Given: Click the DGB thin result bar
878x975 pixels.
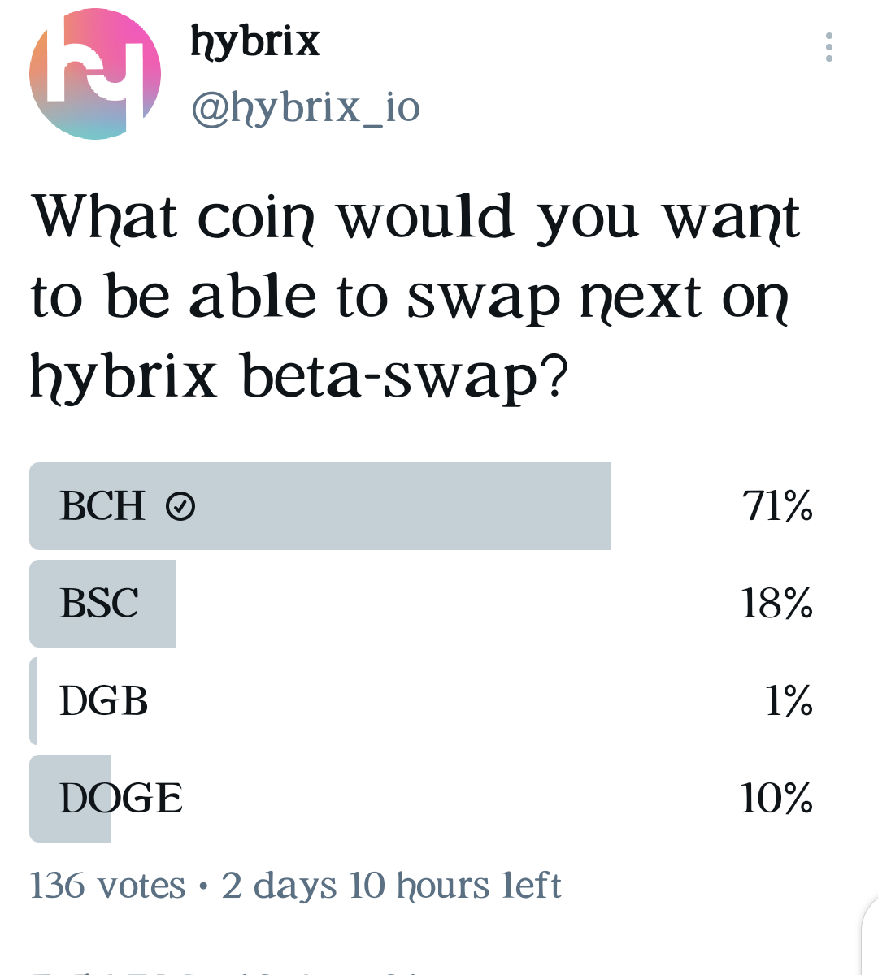Looking at the screenshot, I should coord(33,701).
